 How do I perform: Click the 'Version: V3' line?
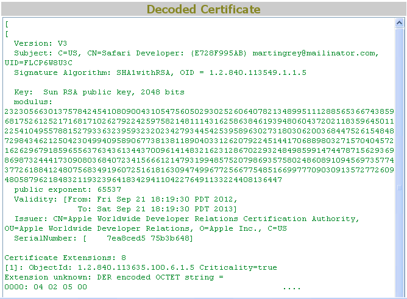(40, 43)
